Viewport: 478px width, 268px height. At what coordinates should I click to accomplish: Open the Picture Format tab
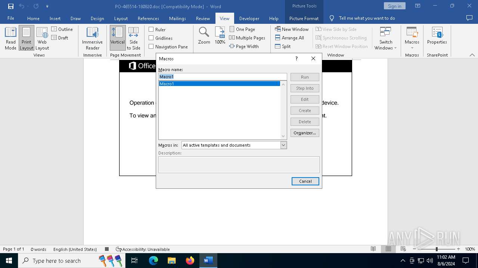point(304,18)
